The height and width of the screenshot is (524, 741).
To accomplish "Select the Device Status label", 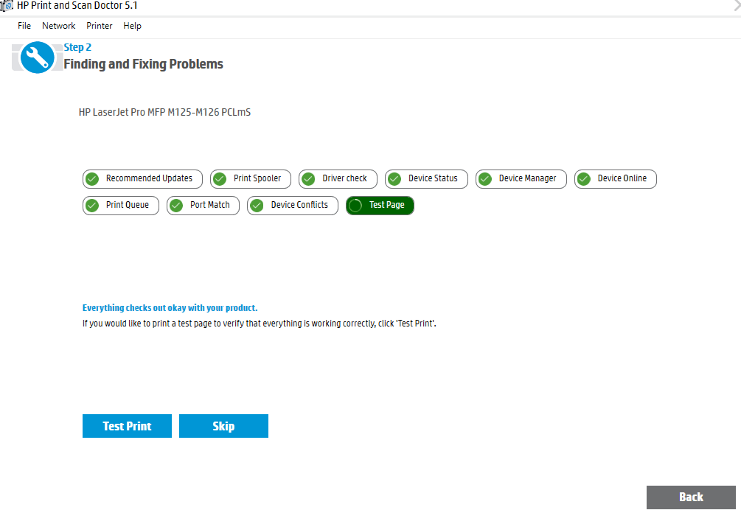I will click(433, 178).
